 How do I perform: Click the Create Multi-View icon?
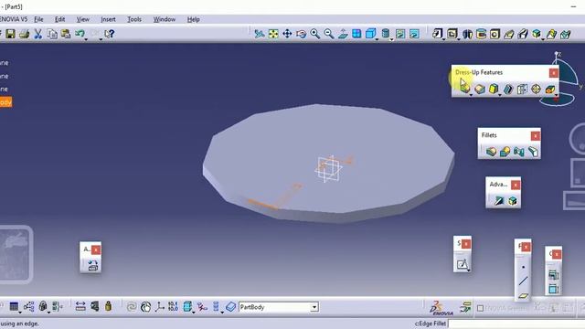coord(356,34)
